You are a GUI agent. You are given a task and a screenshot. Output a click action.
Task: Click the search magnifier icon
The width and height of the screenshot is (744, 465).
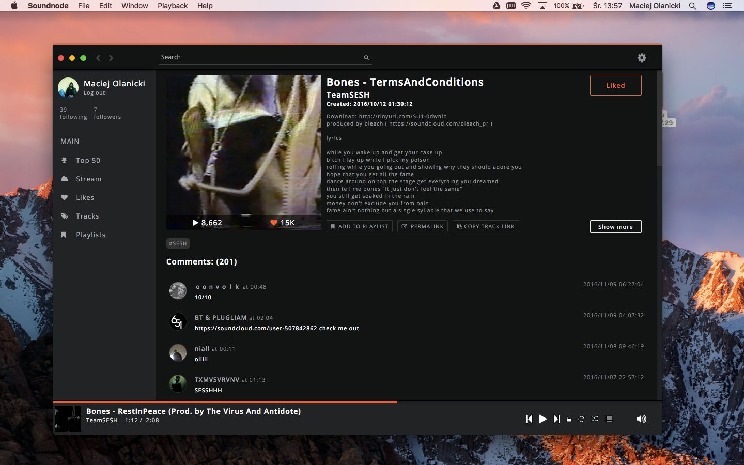(x=366, y=58)
